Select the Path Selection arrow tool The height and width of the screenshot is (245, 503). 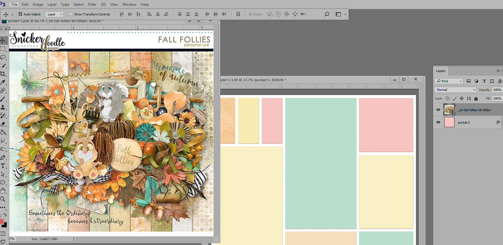coord(3,174)
